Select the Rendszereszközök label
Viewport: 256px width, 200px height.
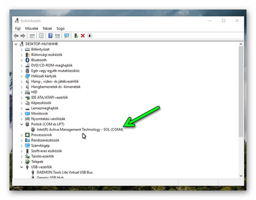(45, 140)
